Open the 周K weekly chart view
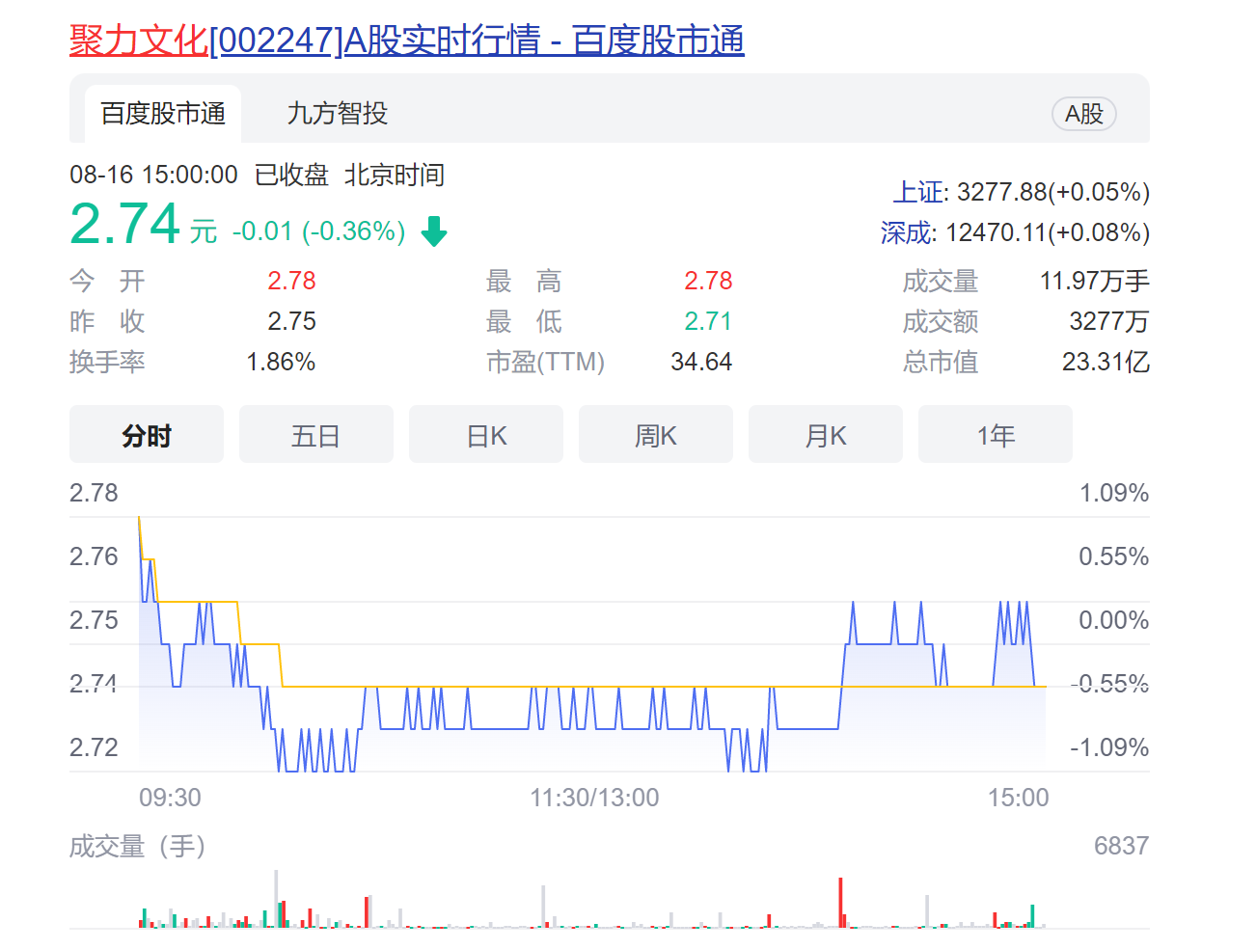 [655, 434]
